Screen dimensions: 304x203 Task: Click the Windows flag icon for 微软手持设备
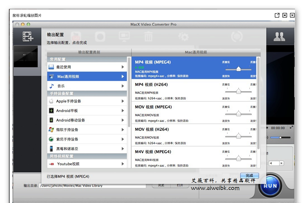point(51,129)
